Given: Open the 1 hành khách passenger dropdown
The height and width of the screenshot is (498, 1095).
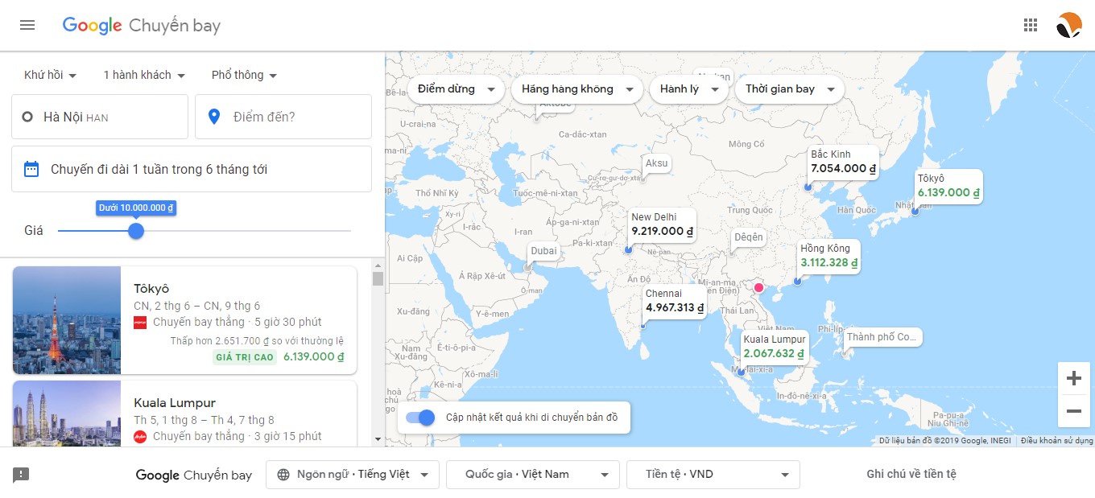Looking at the screenshot, I should 144,75.
